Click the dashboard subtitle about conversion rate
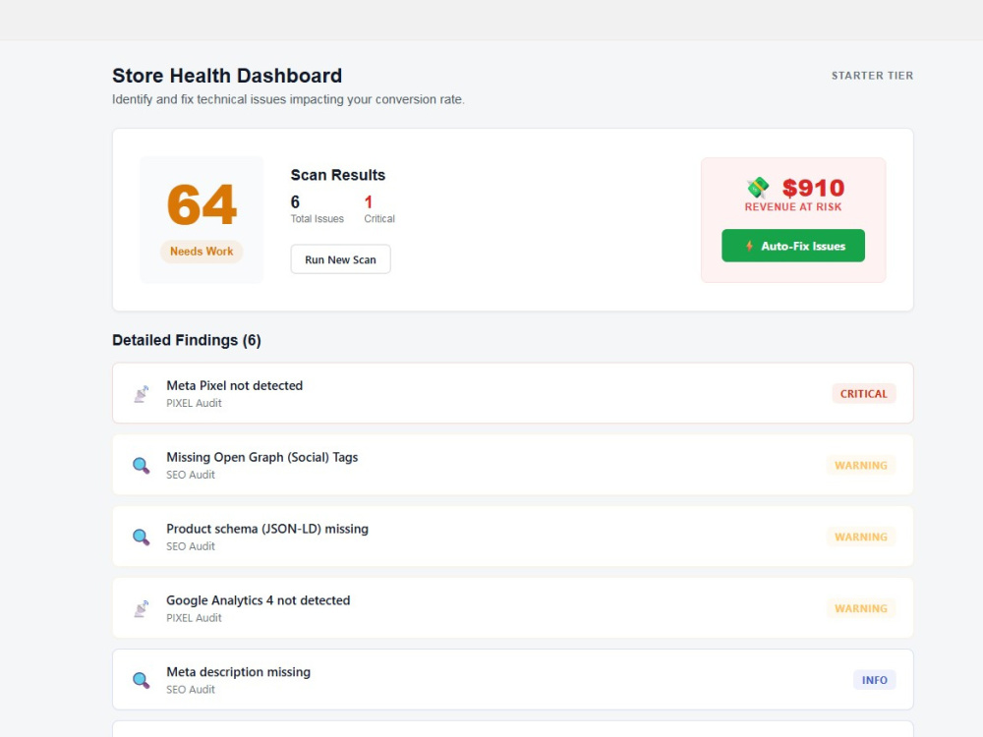 (x=288, y=99)
